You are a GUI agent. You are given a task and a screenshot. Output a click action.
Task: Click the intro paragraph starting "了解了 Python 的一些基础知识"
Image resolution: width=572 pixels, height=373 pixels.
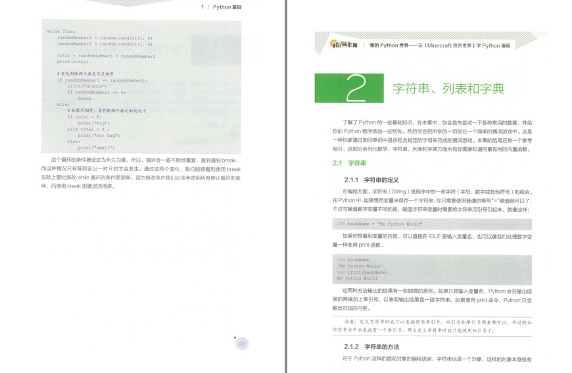[x=432, y=136]
